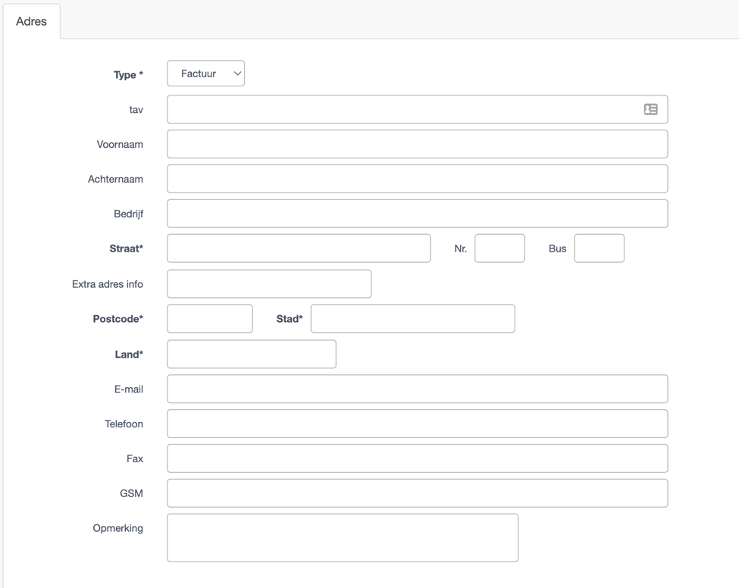The image size is (739, 588).
Task: Click the "Stad*" label
Action: pos(290,319)
